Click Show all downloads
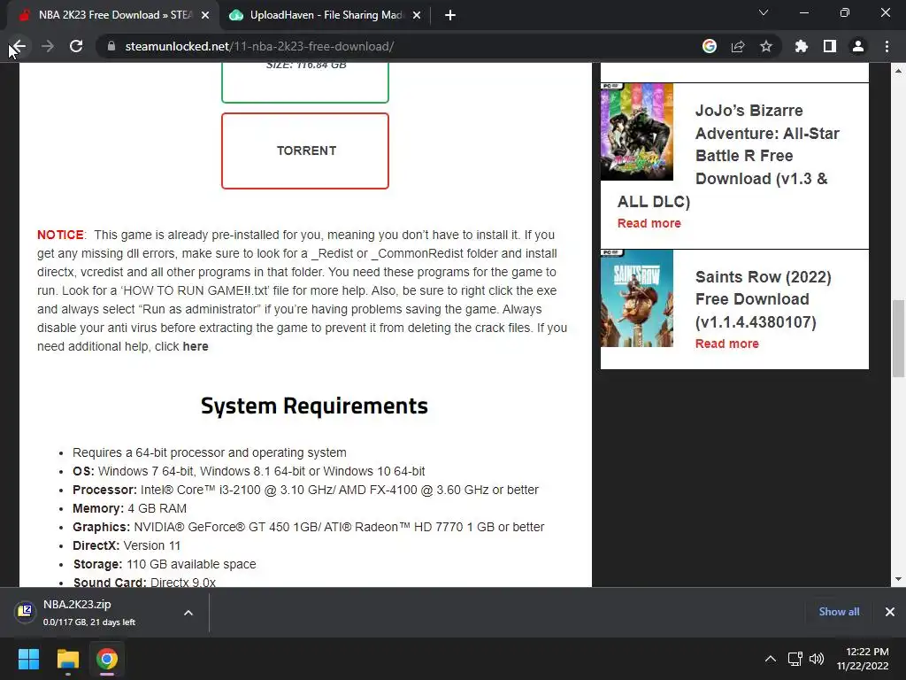Viewport: 906px width, 680px height. 839,612
